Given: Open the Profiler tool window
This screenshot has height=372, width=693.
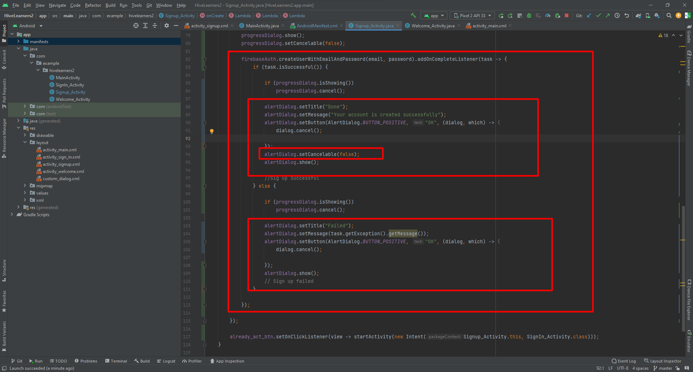Looking at the screenshot, I should point(192,361).
